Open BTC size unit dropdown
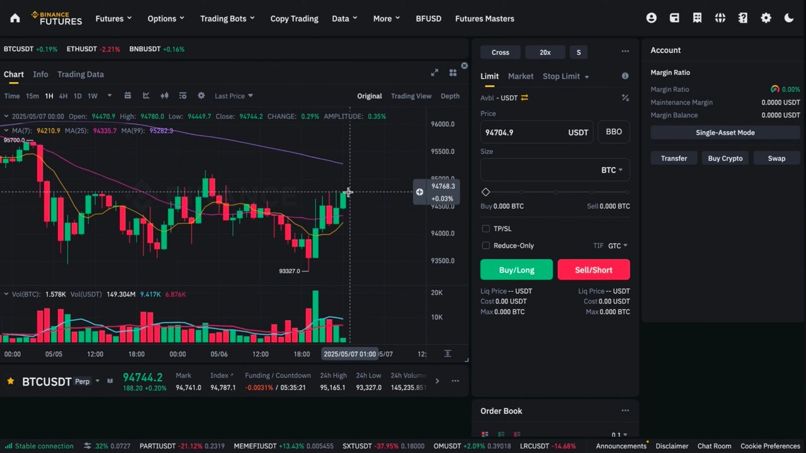The height and width of the screenshot is (453, 806). pyautogui.click(x=612, y=170)
